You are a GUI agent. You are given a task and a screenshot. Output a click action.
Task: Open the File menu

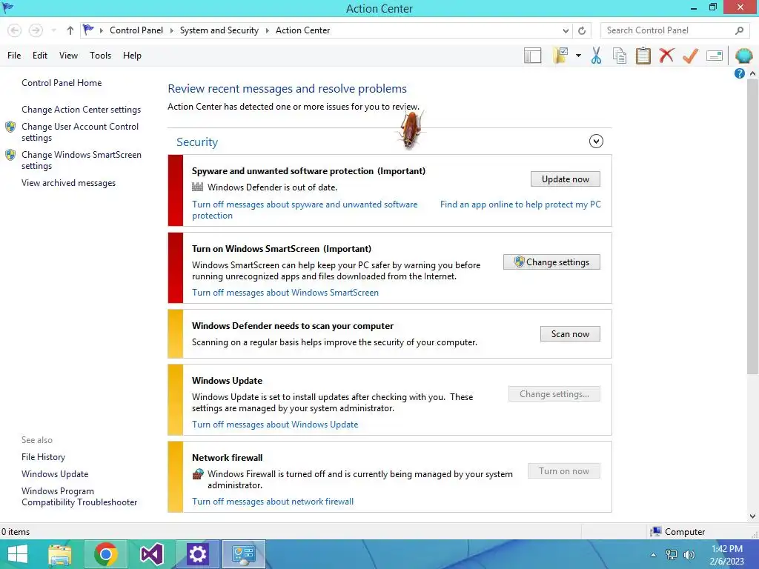point(14,56)
